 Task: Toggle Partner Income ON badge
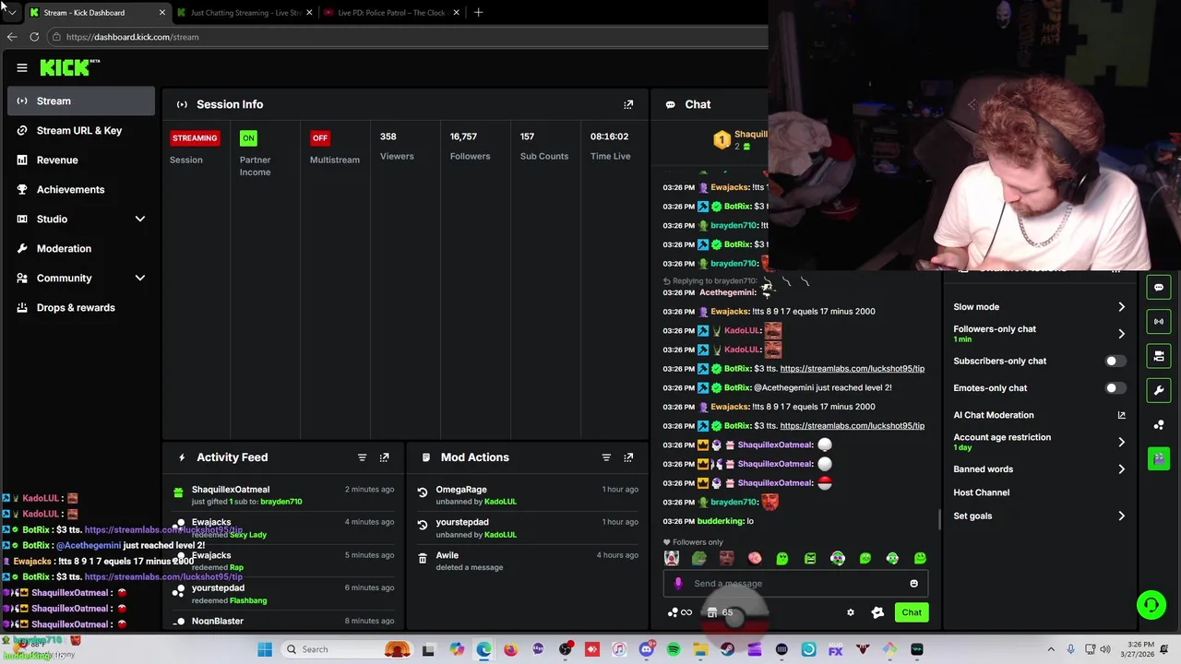[x=248, y=137]
